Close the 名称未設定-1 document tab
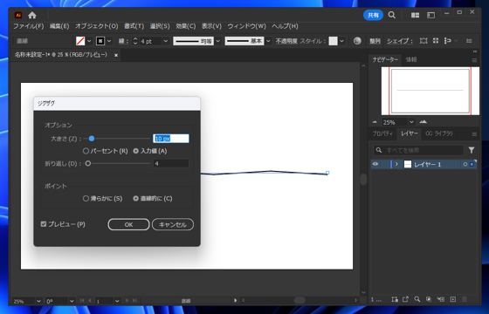This screenshot has width=489, height=314. (x=116, y=55)
